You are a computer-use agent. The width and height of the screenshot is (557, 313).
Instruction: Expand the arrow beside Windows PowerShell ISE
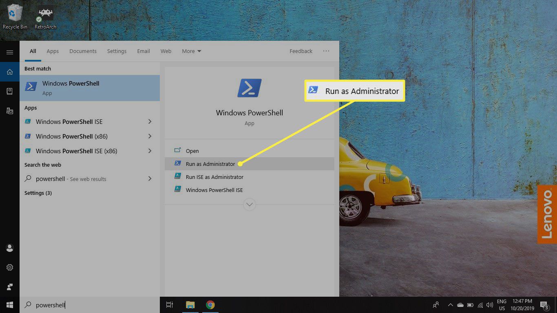coord(150,121)
